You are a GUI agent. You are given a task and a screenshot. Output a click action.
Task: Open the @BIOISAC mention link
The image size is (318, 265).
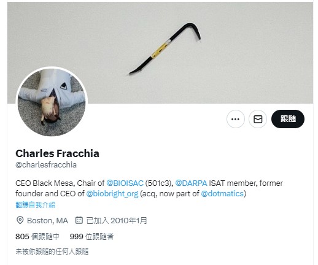click(125, 183)
